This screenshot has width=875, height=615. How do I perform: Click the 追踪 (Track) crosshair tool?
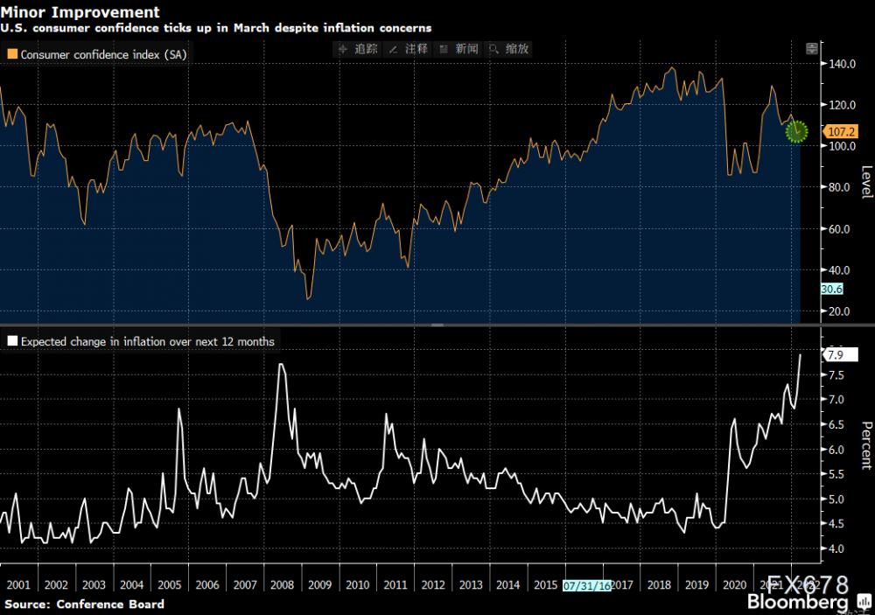pos(358,49)
